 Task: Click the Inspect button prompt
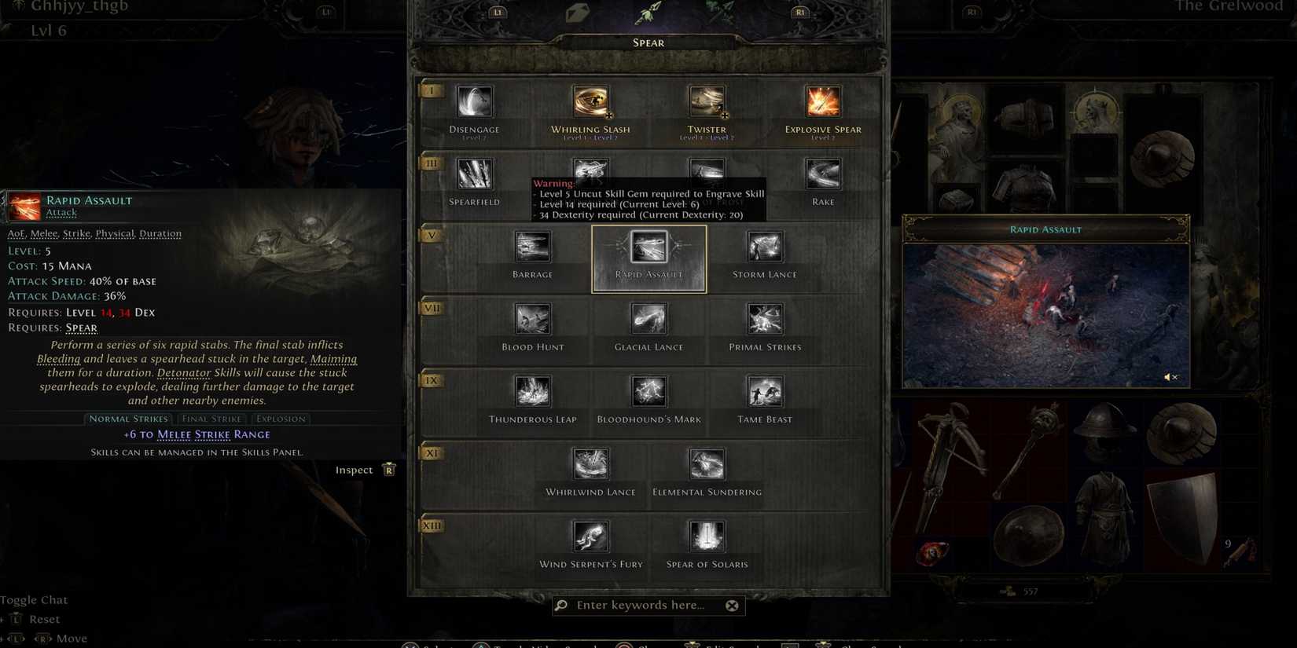tap(366, 470)
